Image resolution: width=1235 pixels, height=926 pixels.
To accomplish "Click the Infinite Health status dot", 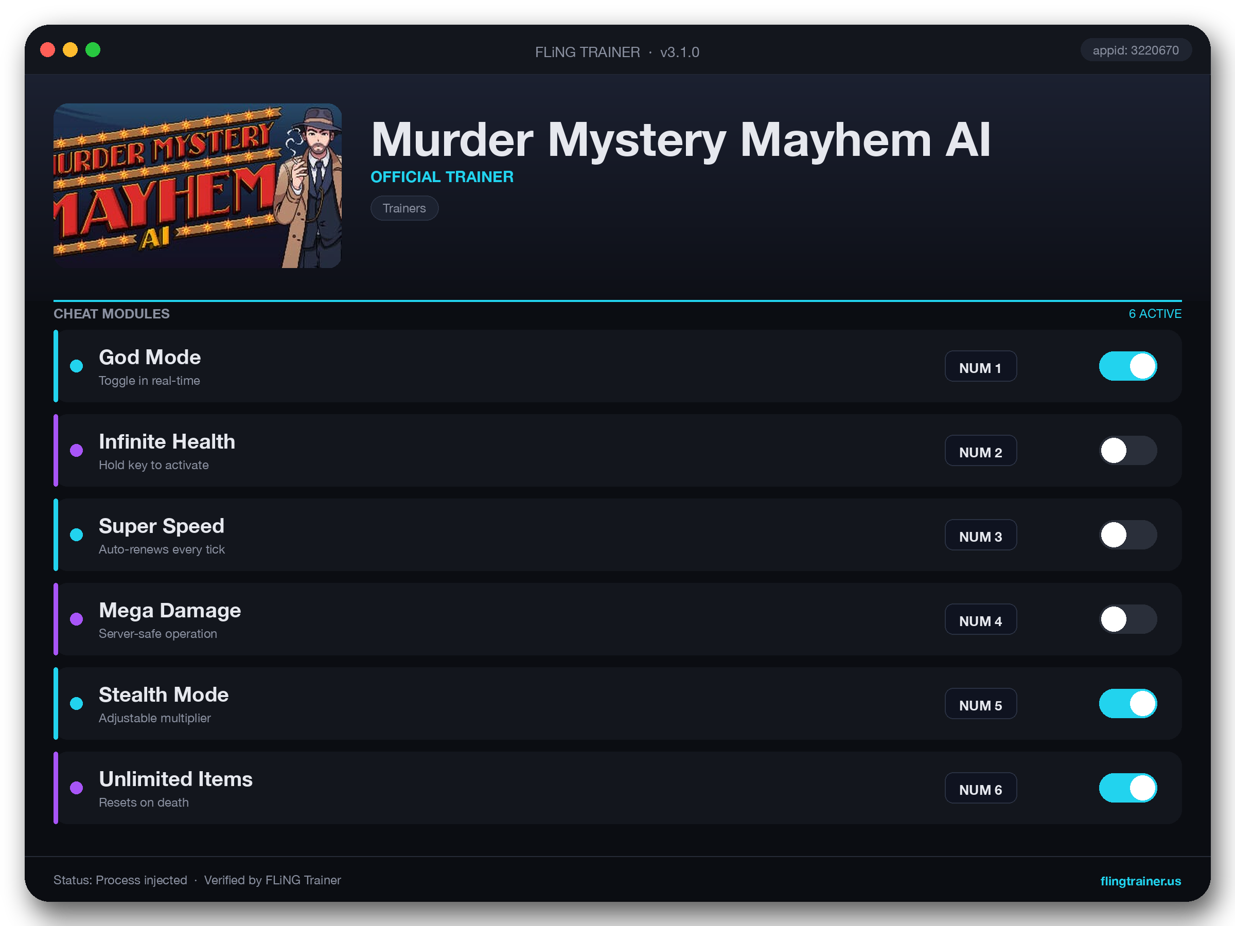I will coord(77,451).
